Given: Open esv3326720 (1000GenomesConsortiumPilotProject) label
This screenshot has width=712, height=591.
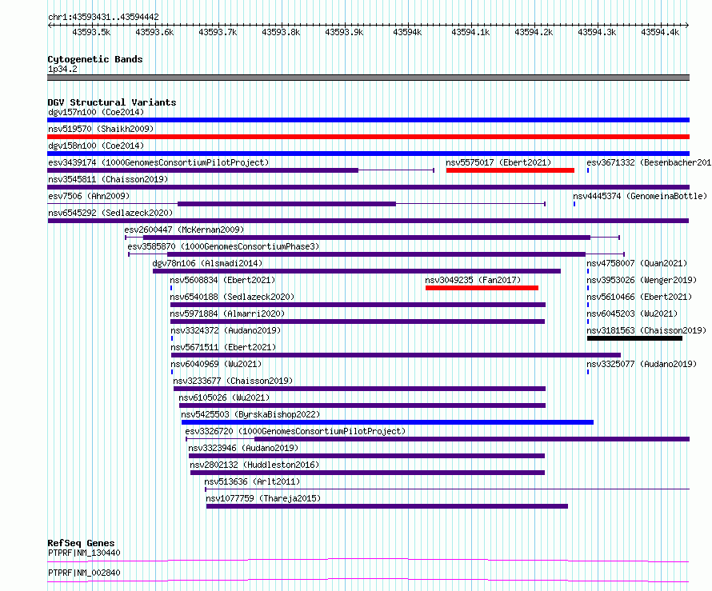Looking at the screenshot, I should pyautogui.click(x=295, y=431).
